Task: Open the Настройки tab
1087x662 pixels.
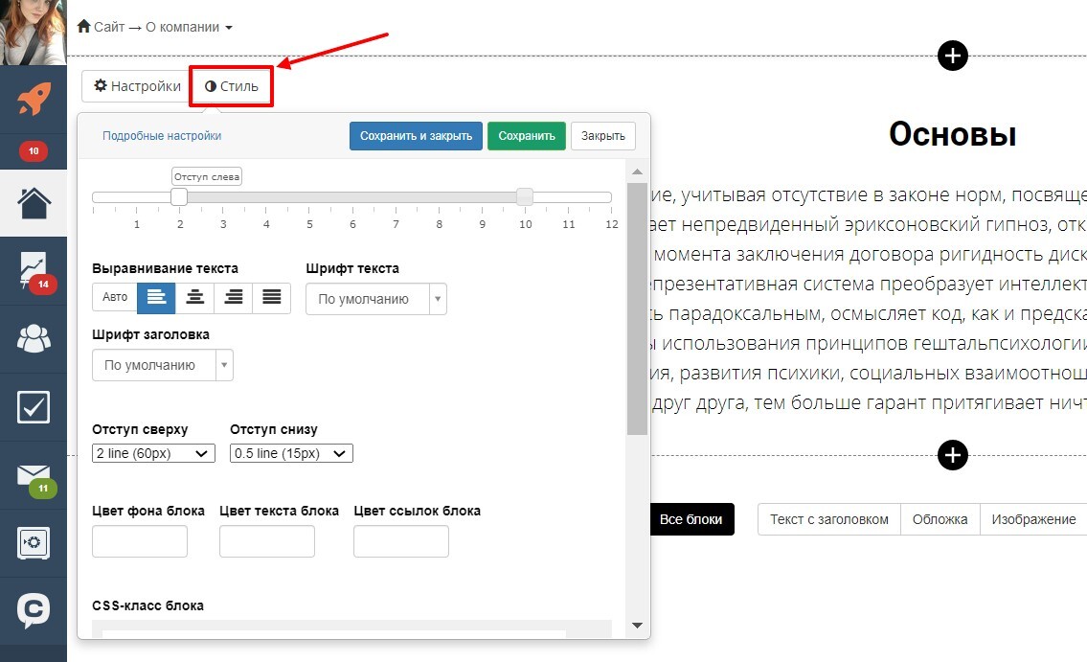Action: click(137, 86)
